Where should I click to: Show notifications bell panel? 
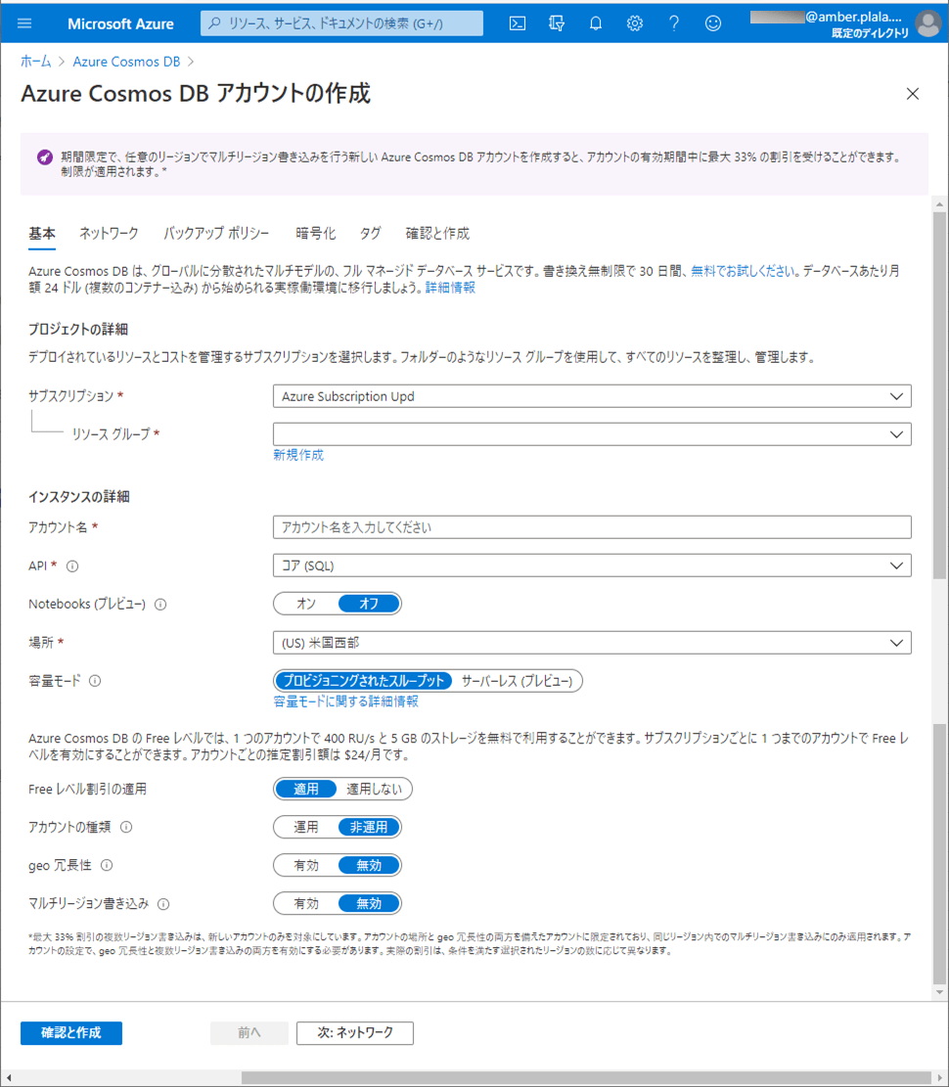596,23
